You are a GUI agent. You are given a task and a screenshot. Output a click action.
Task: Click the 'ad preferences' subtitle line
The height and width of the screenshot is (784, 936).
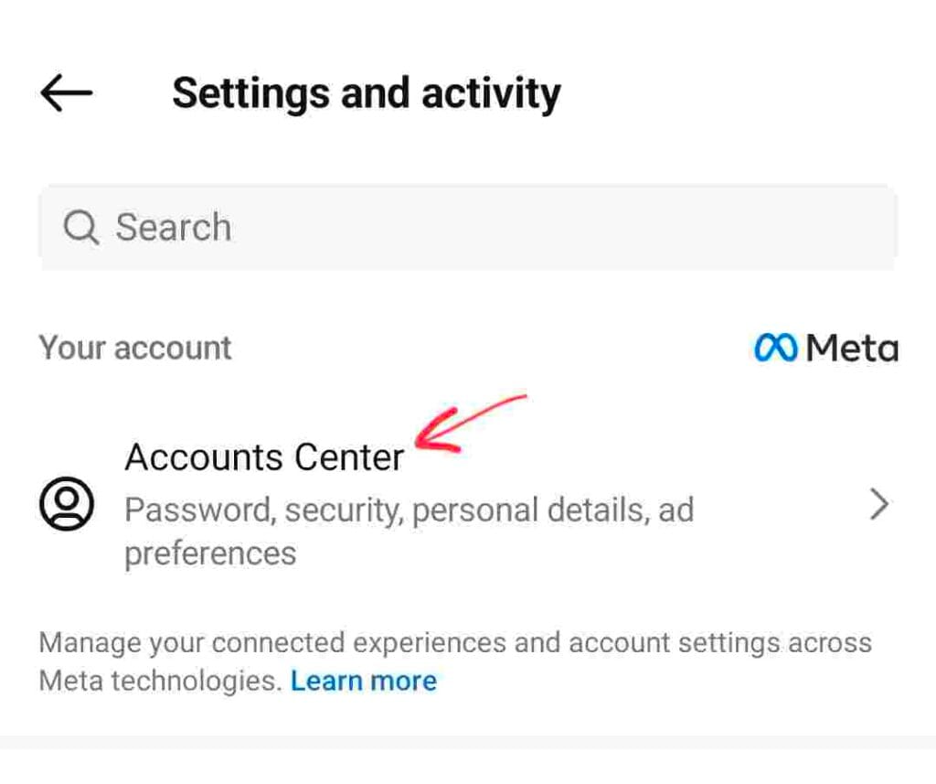click(210, 553)
